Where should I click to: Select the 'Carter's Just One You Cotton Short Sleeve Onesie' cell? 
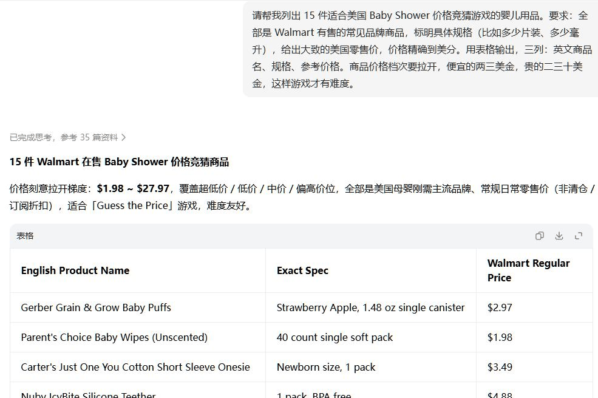pyautogui.click(x=138, y=367)
